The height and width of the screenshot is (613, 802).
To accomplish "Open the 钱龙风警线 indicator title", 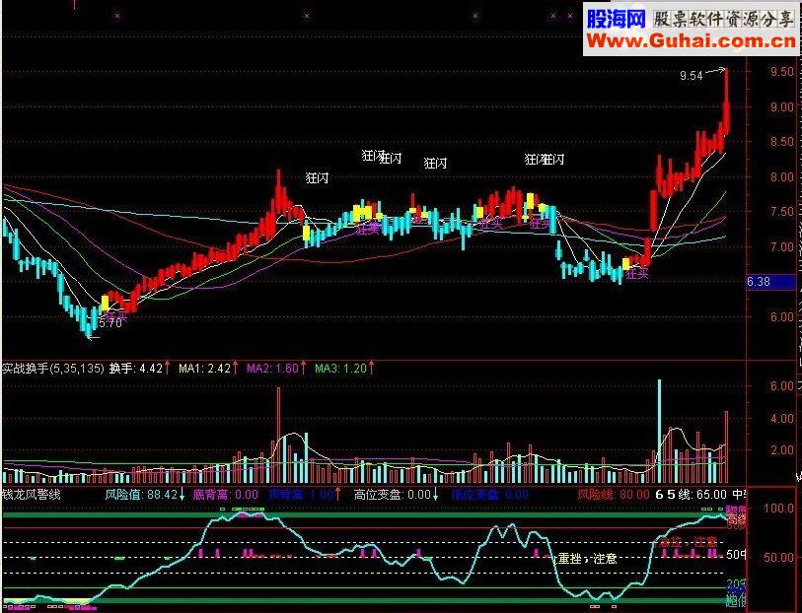I will tap(32, 495).
